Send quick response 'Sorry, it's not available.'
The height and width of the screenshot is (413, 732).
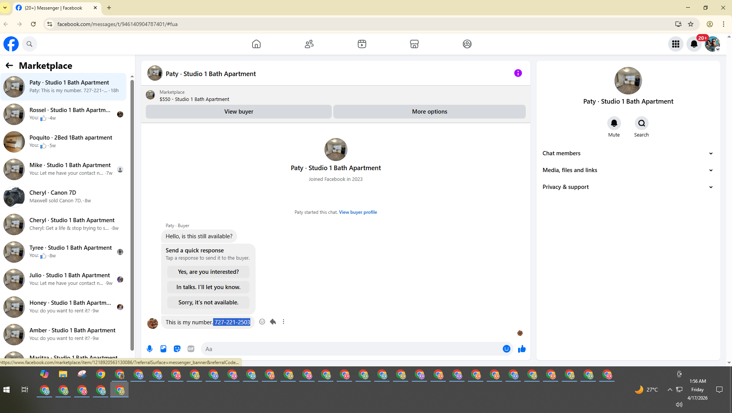click(208, 302)
